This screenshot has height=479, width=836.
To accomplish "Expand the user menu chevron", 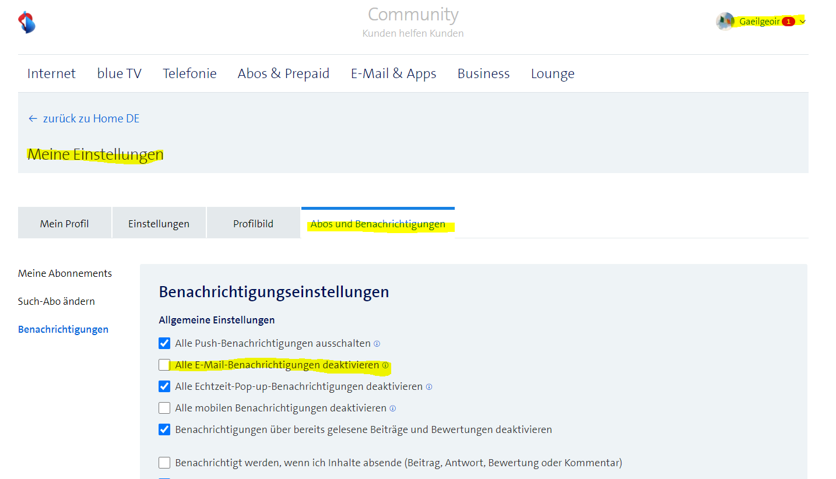I will click(x=803, y=22).
